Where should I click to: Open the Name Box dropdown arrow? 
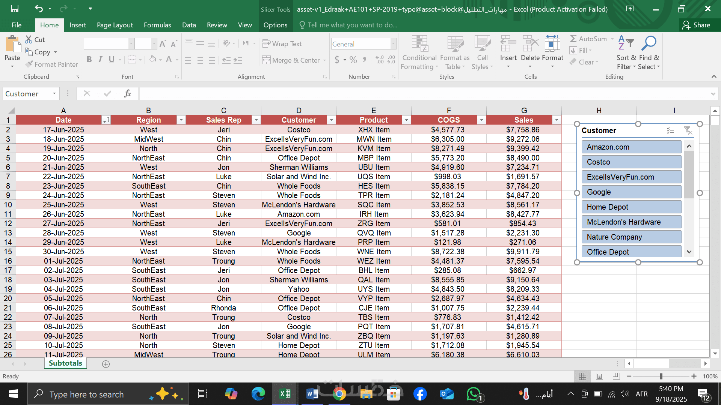(x=54, y=93)
